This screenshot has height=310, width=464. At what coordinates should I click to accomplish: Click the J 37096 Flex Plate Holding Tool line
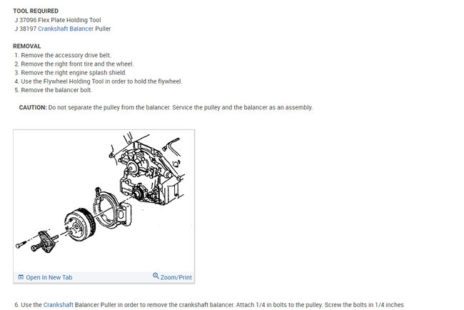pyautogui.click(x=58, y=20)
